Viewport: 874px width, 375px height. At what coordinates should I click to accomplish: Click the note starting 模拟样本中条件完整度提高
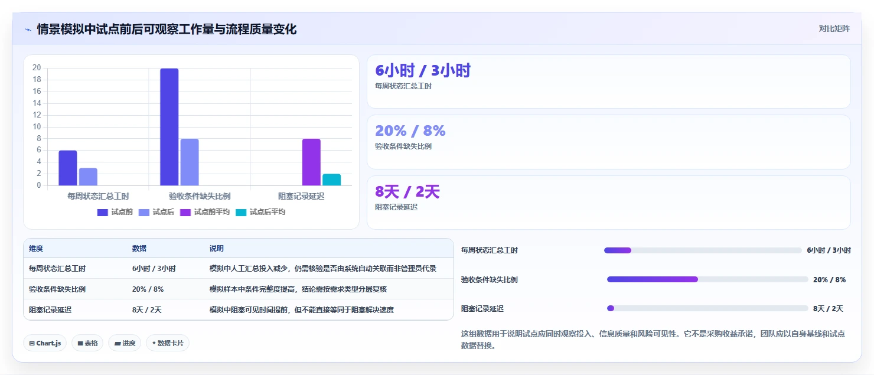pos(298,289)
